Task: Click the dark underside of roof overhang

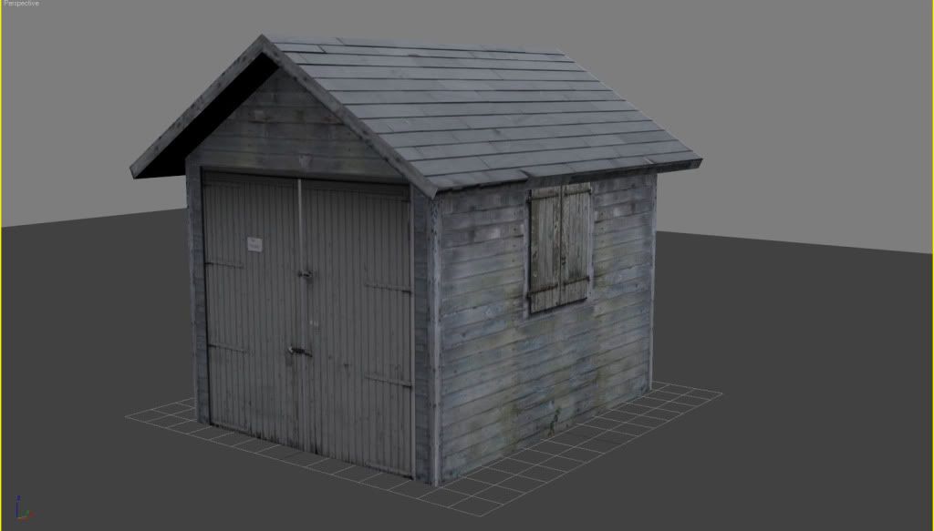Action: 164,164
